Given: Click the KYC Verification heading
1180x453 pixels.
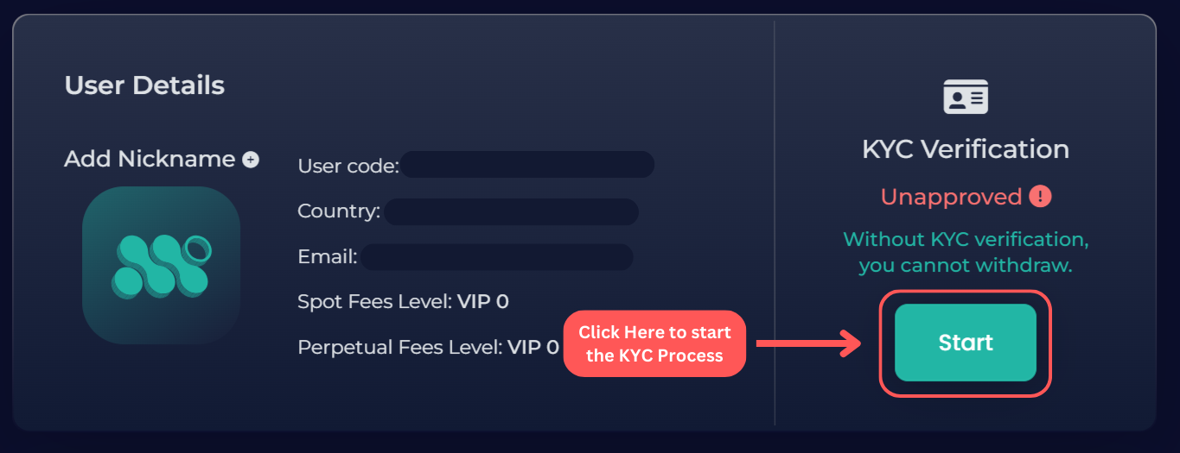Looking at the screenshot, I should [966, 149].
